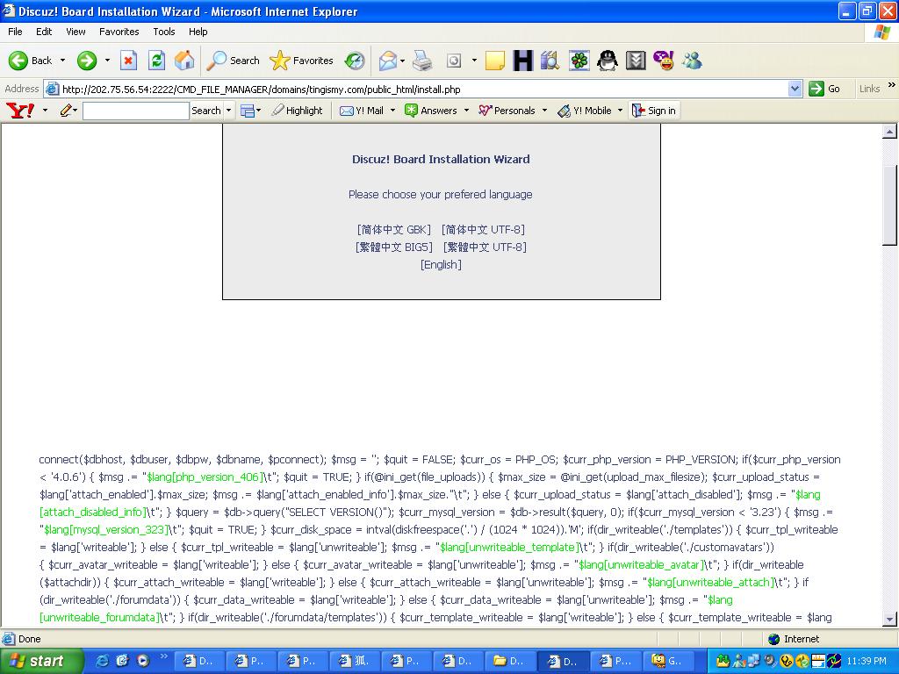This screenshot has height=674, width=899.
Task: Choose Simplified Chinese GBK language link
Action: tap(394, 229)
